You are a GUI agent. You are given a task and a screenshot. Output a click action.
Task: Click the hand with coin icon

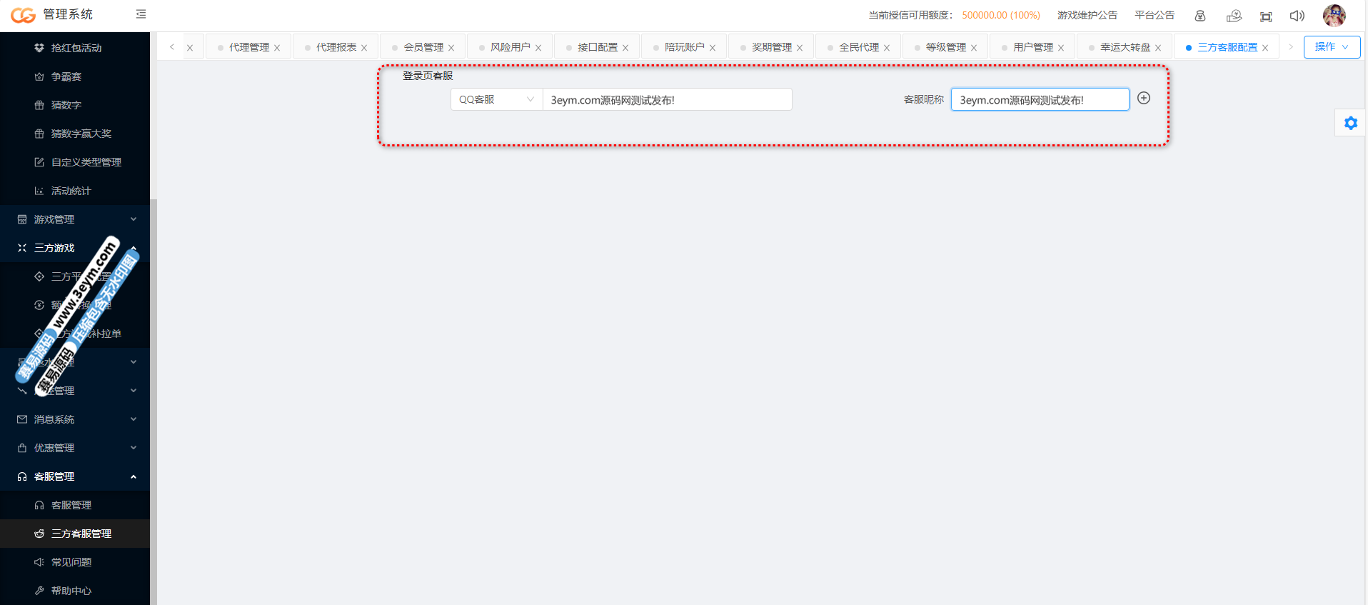click(1234, 16)
